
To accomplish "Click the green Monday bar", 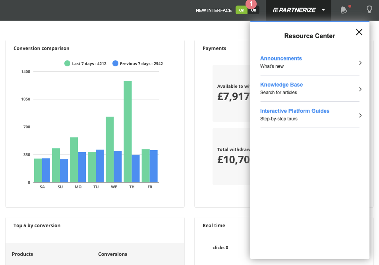I will (x=74, y=160).
